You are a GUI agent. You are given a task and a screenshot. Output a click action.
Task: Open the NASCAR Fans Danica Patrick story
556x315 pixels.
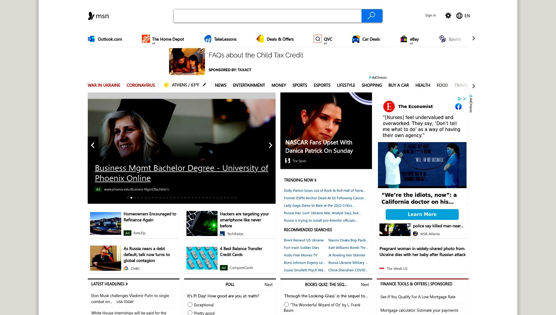pyautogui.click(x=326, y=131)
